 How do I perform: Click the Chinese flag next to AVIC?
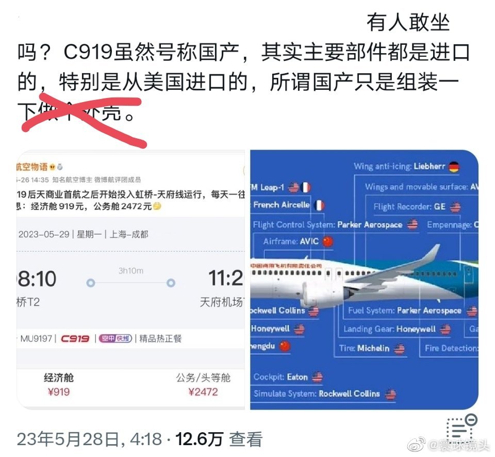pyautogui.click(x=328, y=241)
